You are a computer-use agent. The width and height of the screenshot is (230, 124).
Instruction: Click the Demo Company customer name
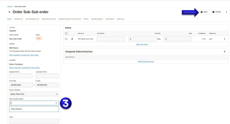click(16, 64)
